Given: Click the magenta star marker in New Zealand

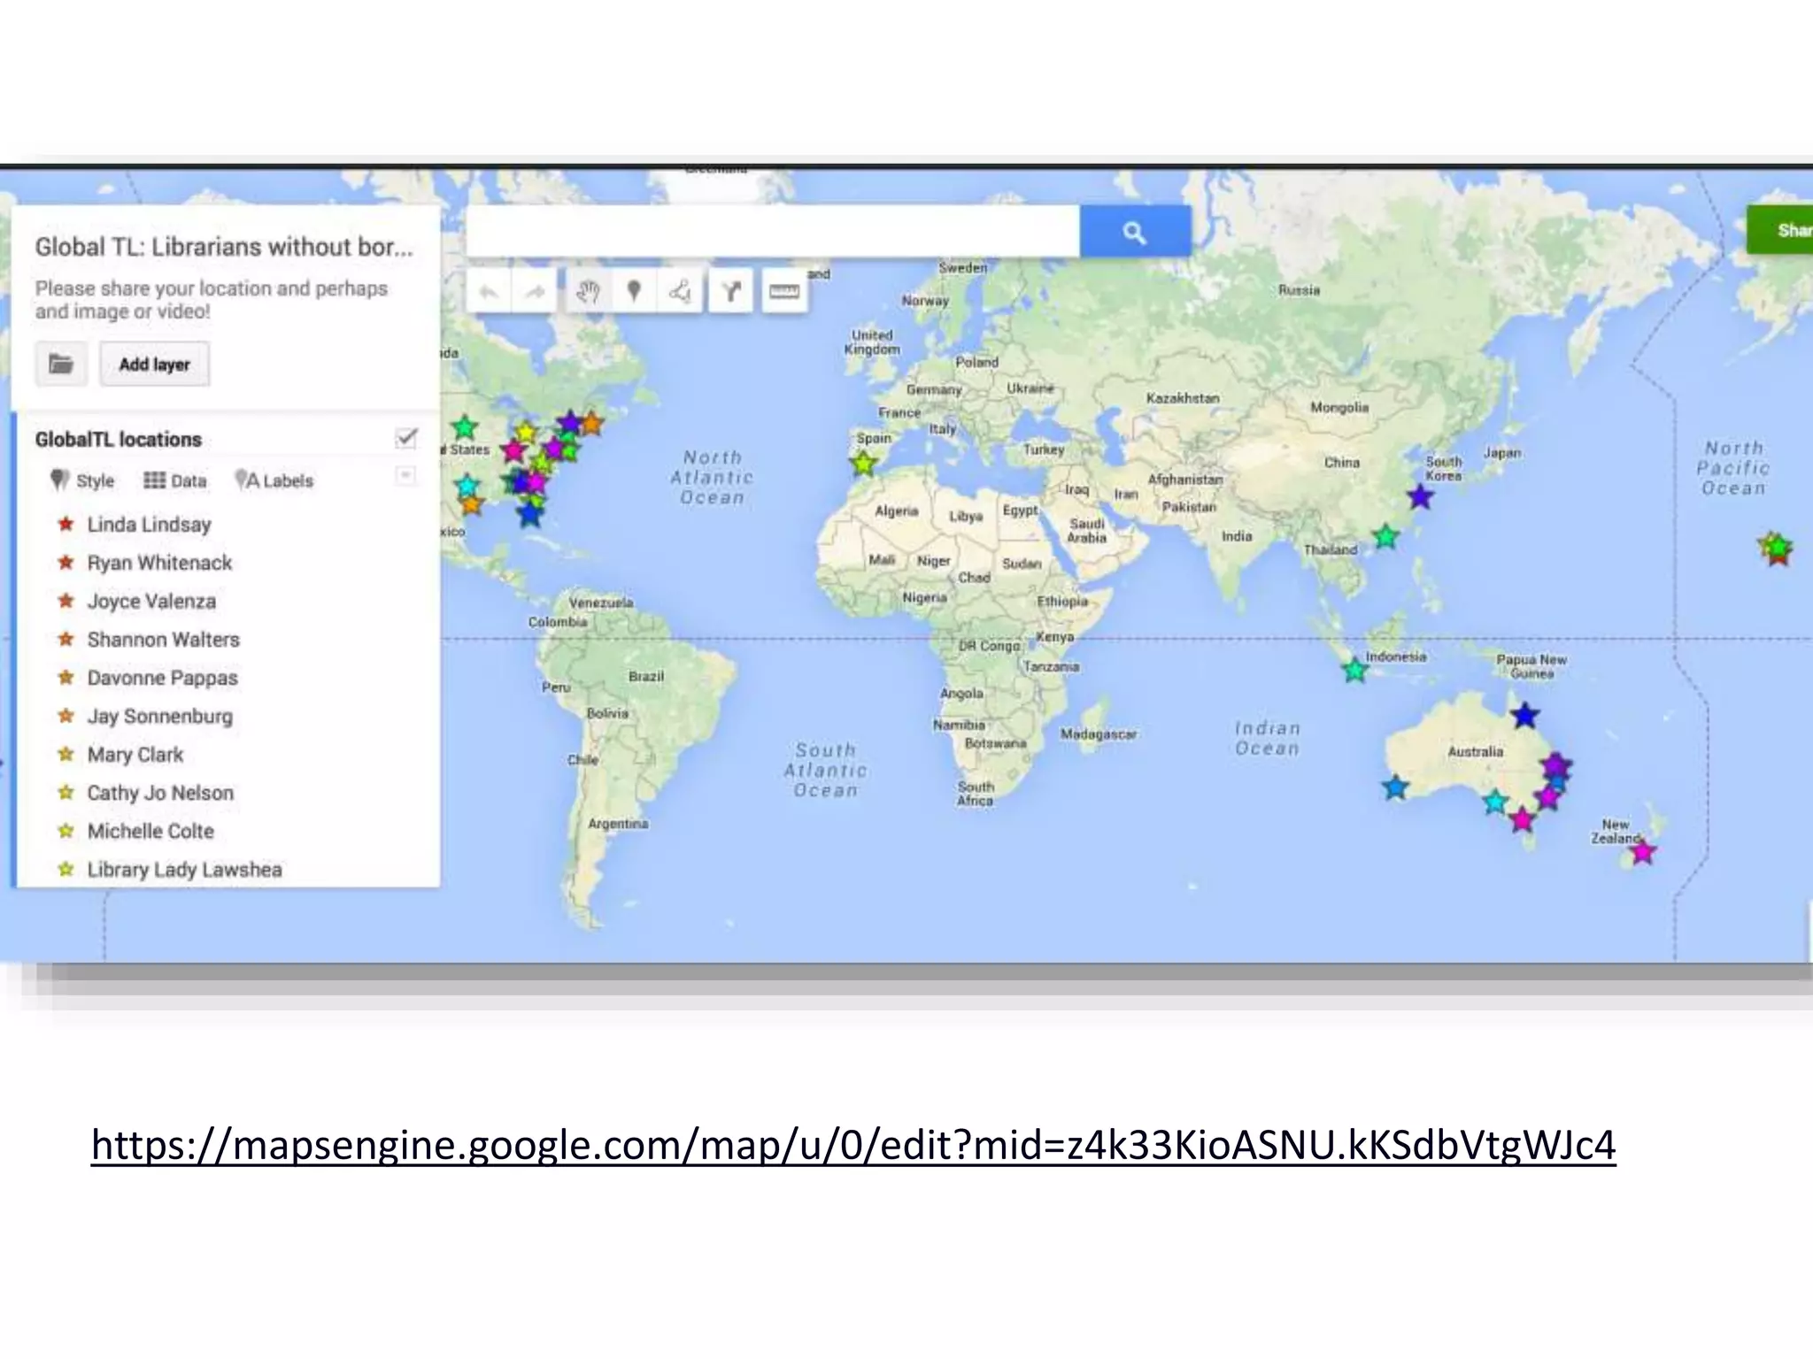Looking at the screenshot, I should [1643, 852].
